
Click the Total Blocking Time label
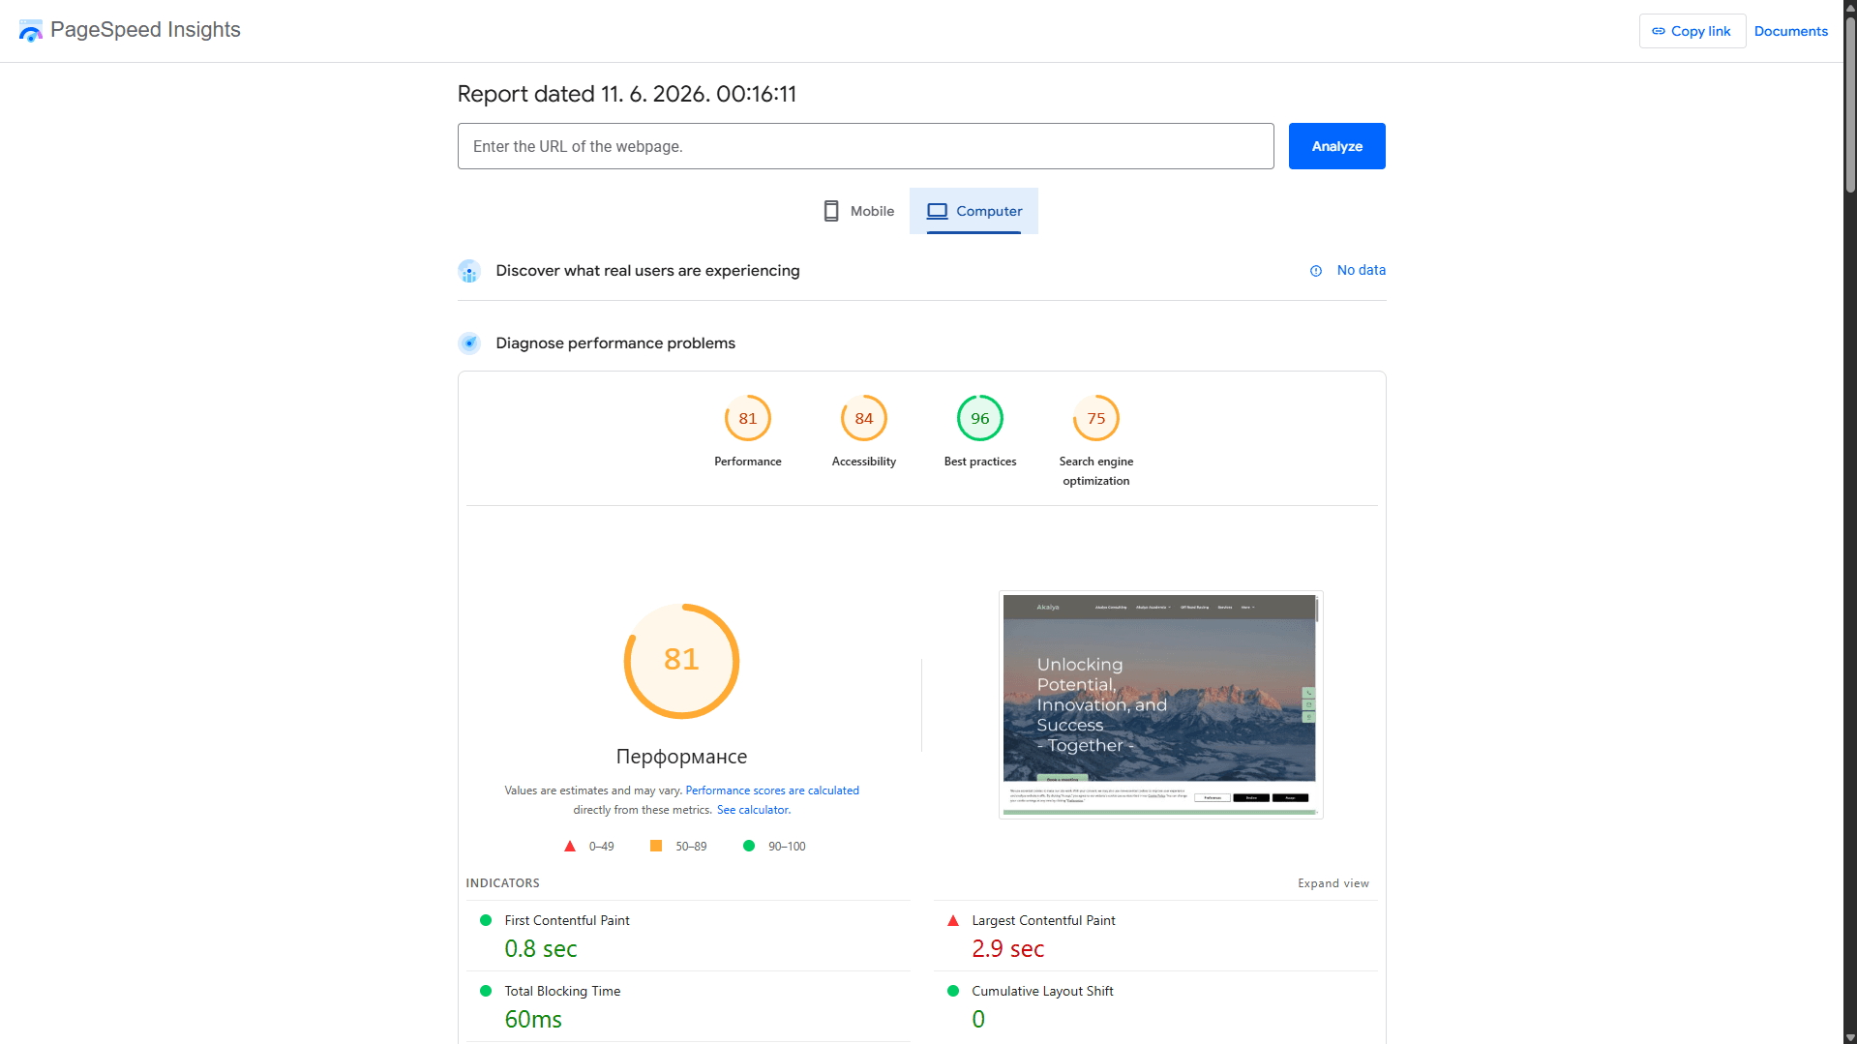point(562,991)
